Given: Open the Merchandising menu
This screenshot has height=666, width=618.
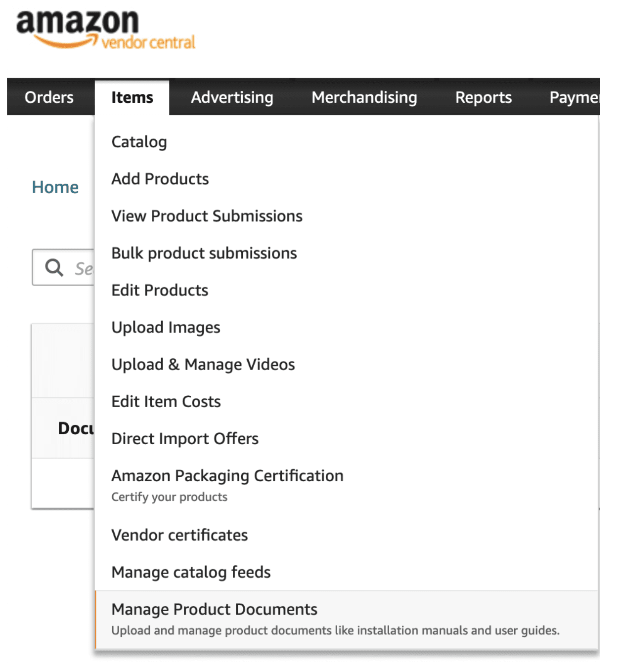Looking at the screenshot, I should (x=364, y=97).
